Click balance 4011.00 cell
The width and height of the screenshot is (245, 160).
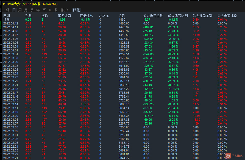tap(124, 66)
